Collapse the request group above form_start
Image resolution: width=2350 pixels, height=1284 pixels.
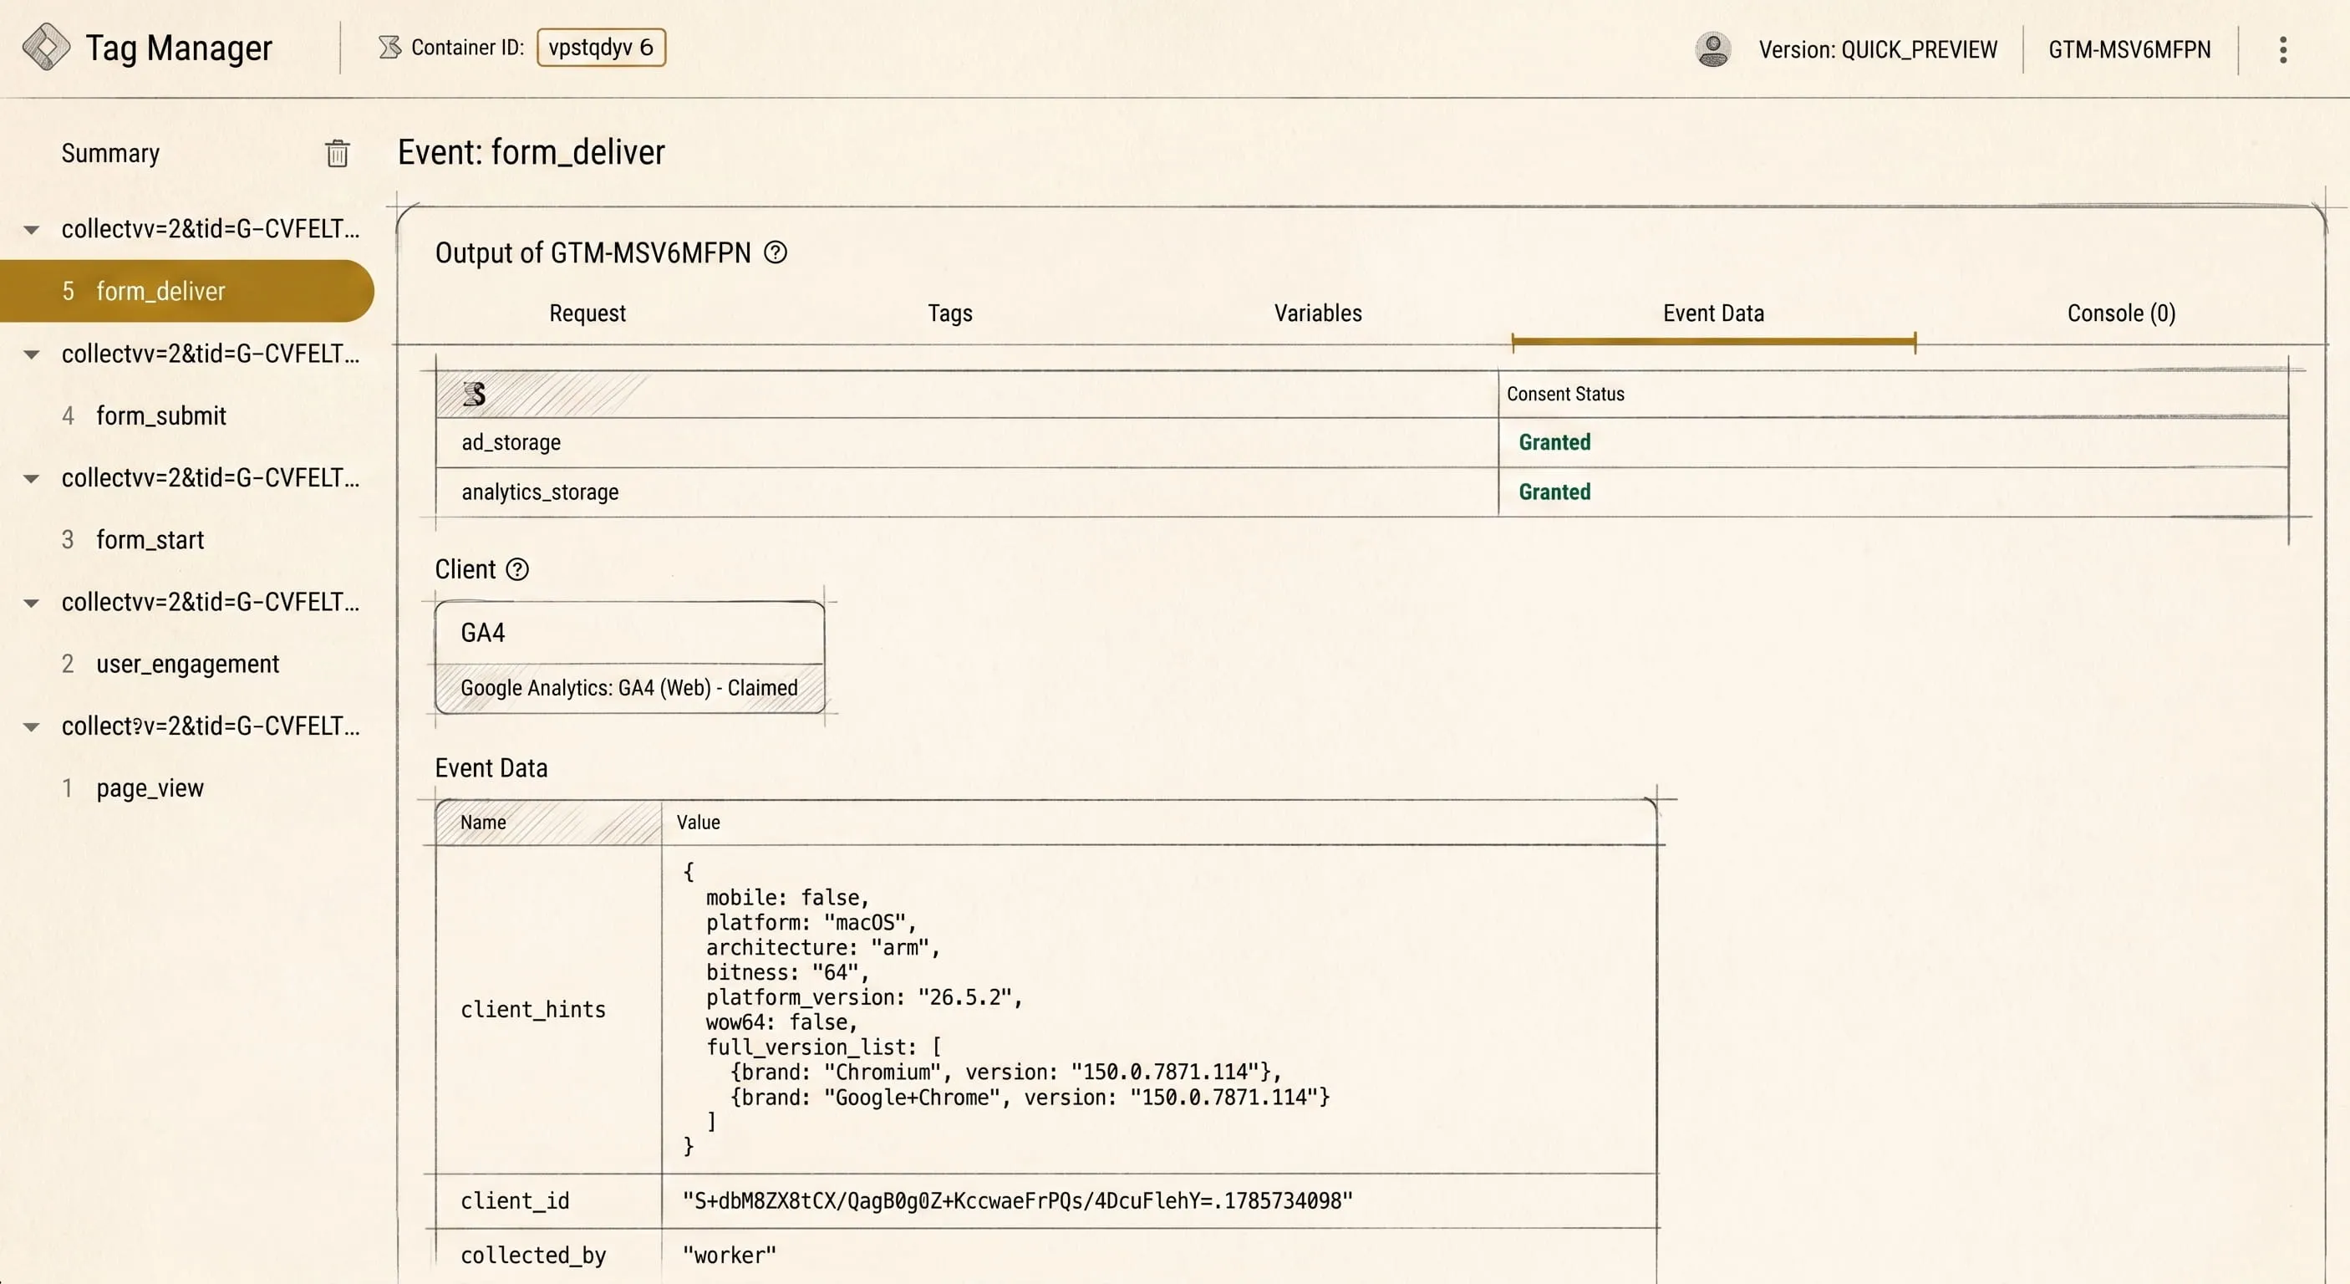(x=31, y=478)
